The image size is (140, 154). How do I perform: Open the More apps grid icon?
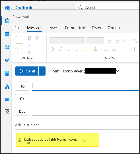[7, 112]
